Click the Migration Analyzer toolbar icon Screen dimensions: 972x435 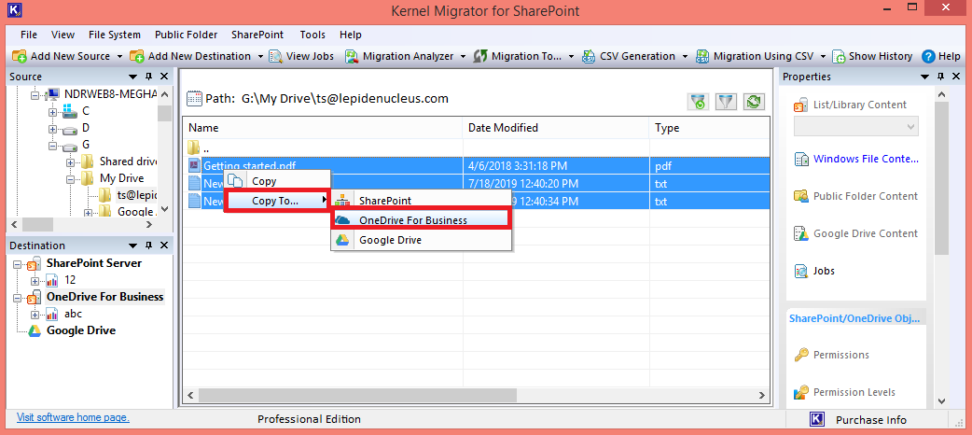point(352,56)
